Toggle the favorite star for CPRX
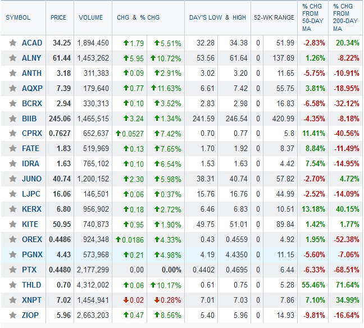Image resolution: width=364 pixels, height=328 pixels. click(x=13, y=133)
